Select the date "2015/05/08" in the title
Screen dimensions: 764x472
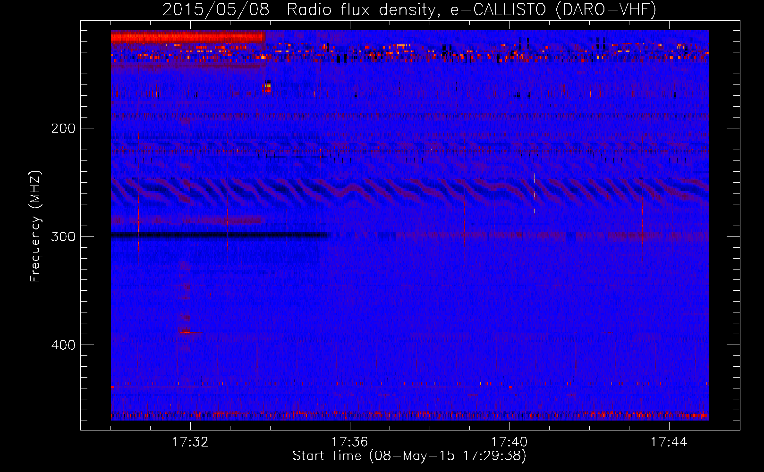tap(216, 9)
